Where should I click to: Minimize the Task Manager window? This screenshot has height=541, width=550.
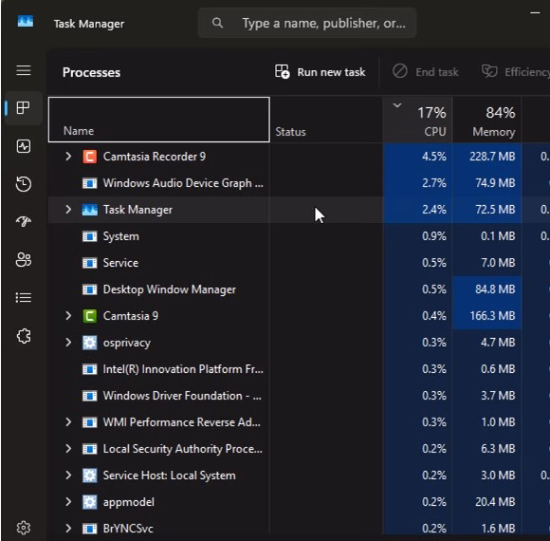[535, 13]
